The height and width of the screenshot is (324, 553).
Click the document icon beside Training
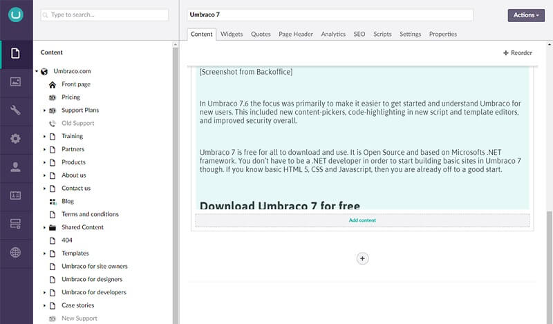click(x=53, y=137)
